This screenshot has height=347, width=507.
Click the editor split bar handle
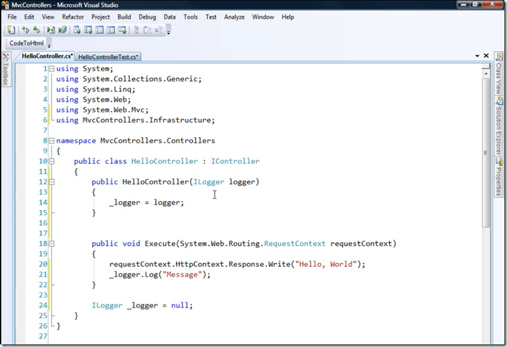point(486,66)
